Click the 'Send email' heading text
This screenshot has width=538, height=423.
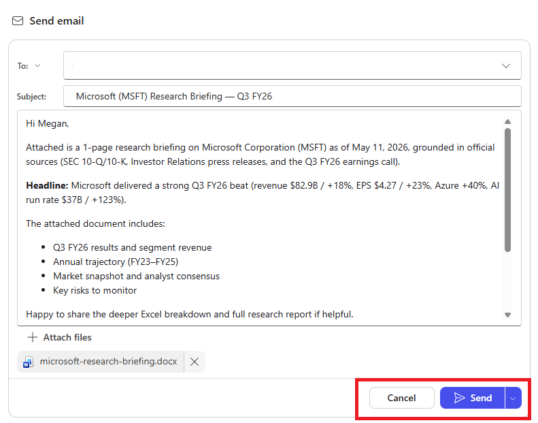[x=56, y=21]
